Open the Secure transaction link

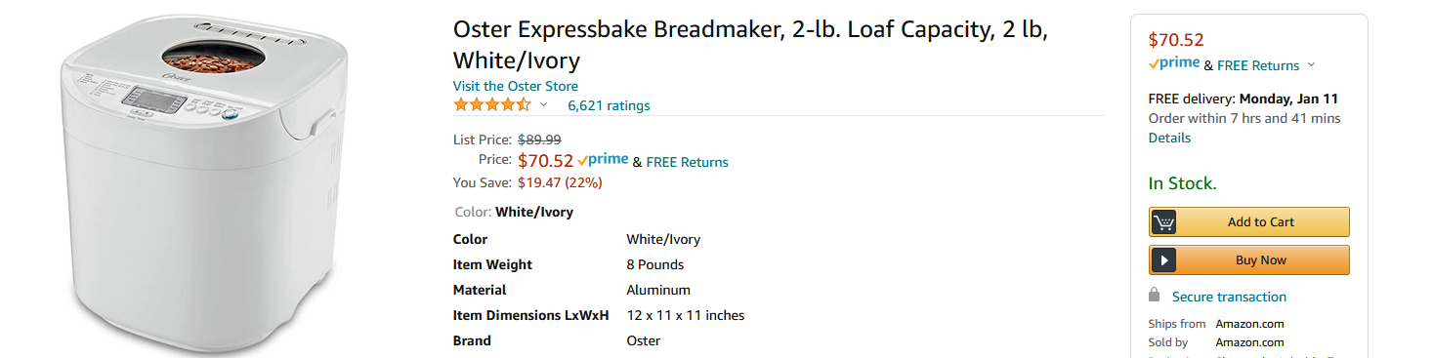tap(1229, 297)
